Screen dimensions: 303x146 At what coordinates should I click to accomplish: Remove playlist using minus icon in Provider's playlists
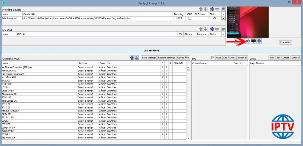(217, 9)
